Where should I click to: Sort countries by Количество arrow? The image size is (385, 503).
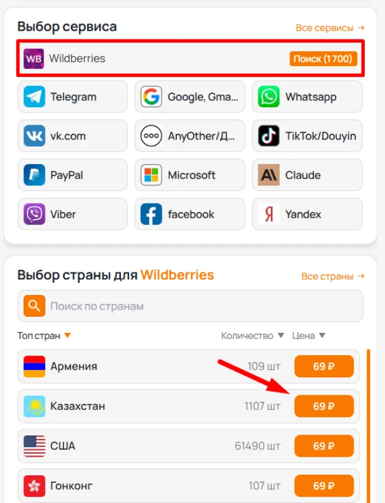click(x=281, y=335)
